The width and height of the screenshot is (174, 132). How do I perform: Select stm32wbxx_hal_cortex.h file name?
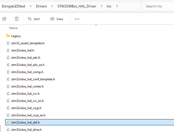coord(27,86)
